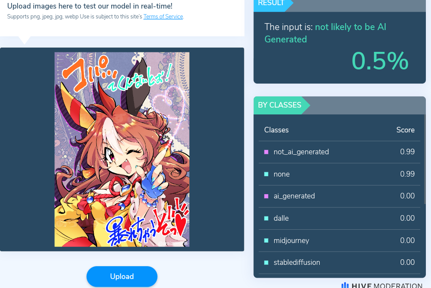This screenshot has height=288, width=431.
Task: Click the Score column header
Action: 405,130
